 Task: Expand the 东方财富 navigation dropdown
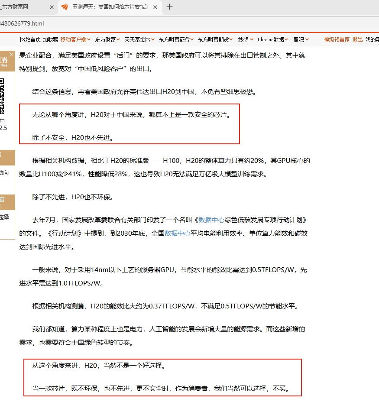107,39
